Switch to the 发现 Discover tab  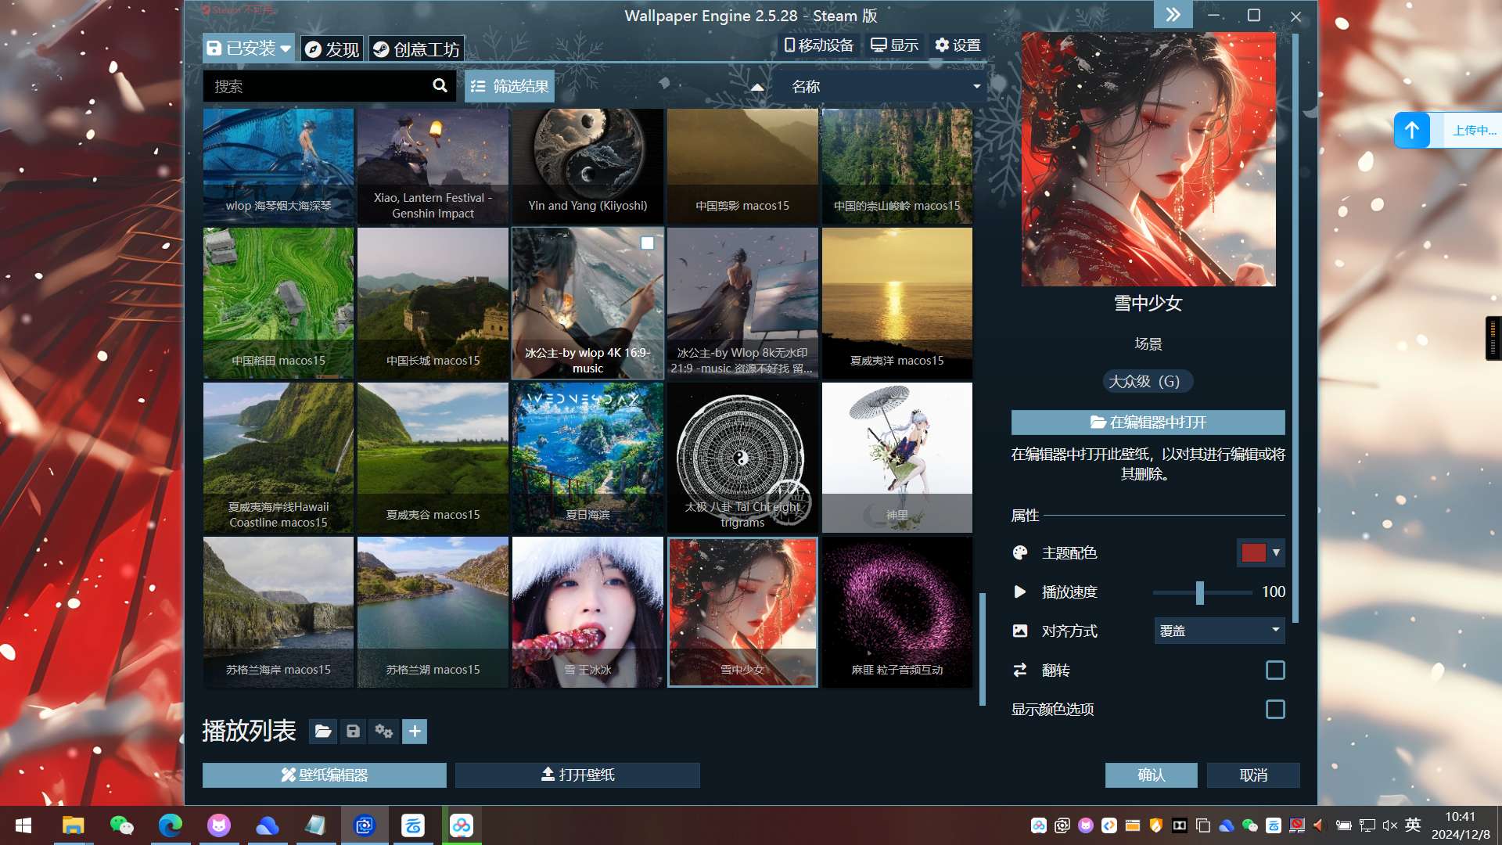click(x=332, y=49)
